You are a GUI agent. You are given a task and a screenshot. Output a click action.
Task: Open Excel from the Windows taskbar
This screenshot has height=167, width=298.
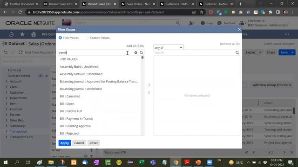(142, 162)
